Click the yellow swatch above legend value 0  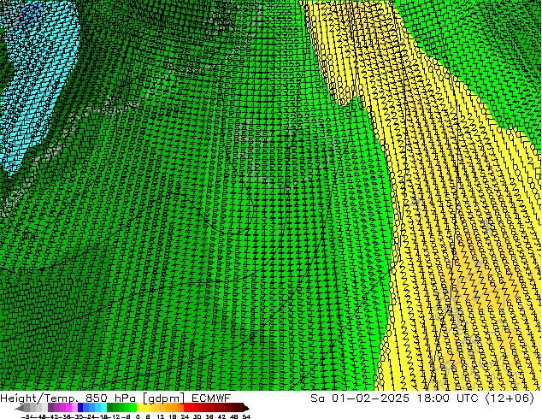pyautogui.click(x=139, y=407)
